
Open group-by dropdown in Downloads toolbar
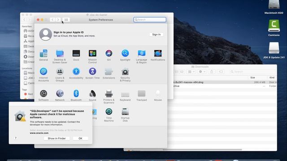tap(191, 72)
